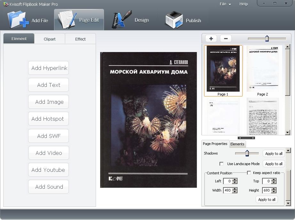This screenshot has height=220, width=295.
Task: Switch to the Clipart tab
Action: click(50, 39)
